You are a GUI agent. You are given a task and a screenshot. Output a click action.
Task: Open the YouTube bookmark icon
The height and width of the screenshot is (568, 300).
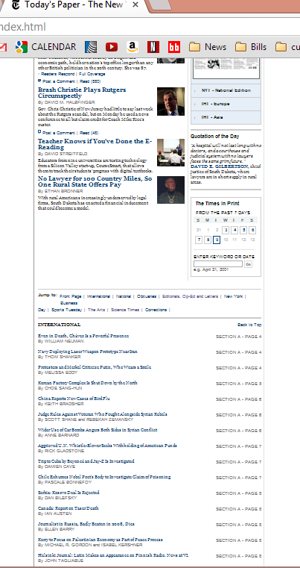[x=112, y=47]
